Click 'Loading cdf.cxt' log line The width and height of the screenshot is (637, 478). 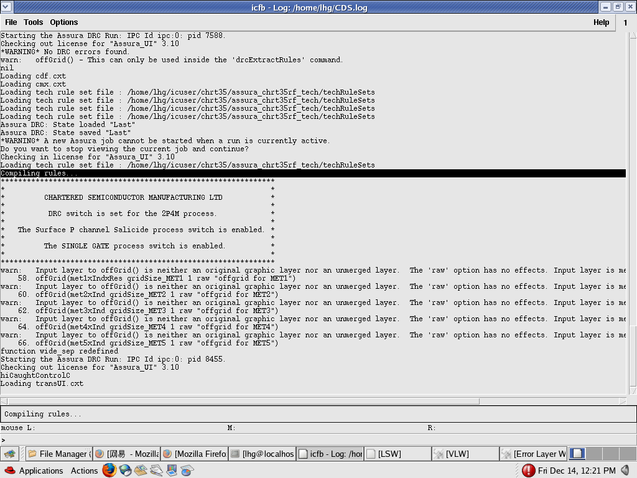click(x=33, y=76)
